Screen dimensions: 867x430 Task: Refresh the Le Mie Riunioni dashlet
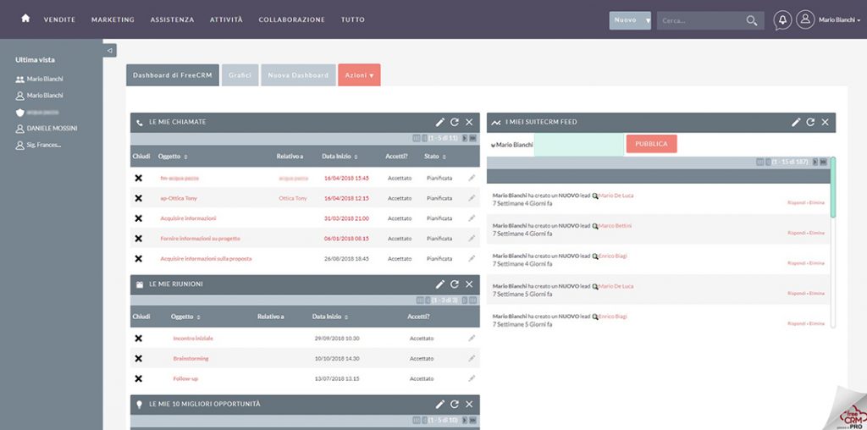pyautogui.click(x=455, y=284)
